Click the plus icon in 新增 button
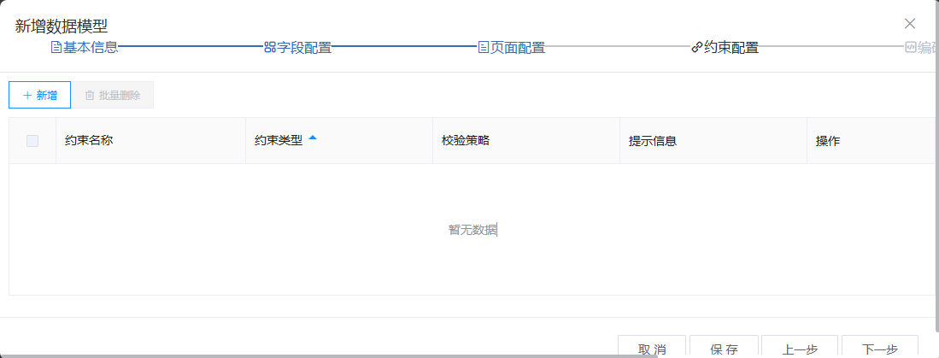This screenshot has height=358, width=939. tap(27, 96)
